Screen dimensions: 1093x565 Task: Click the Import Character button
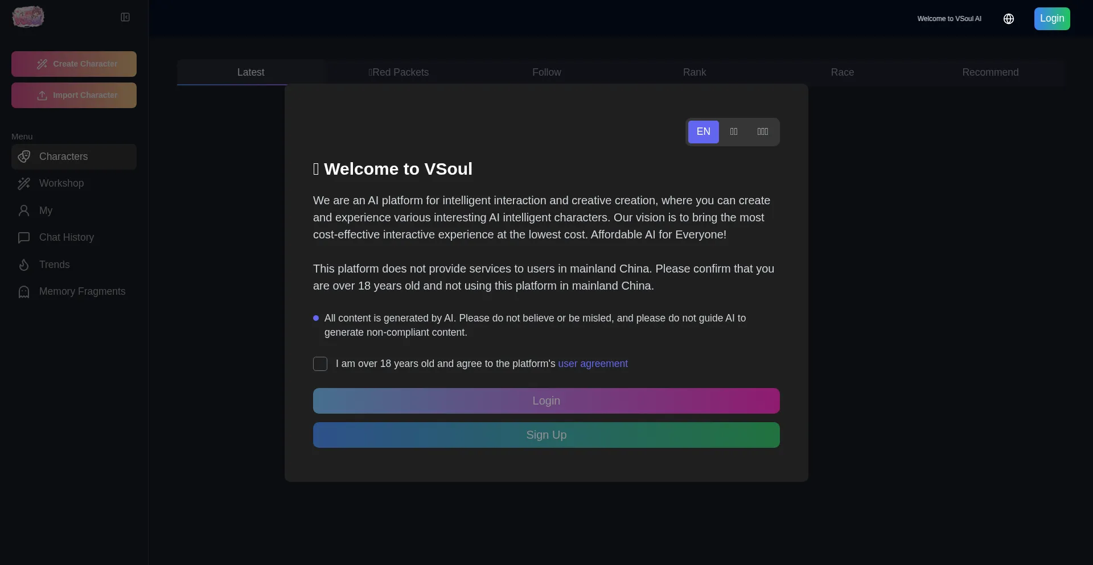(x=74, y=95)
